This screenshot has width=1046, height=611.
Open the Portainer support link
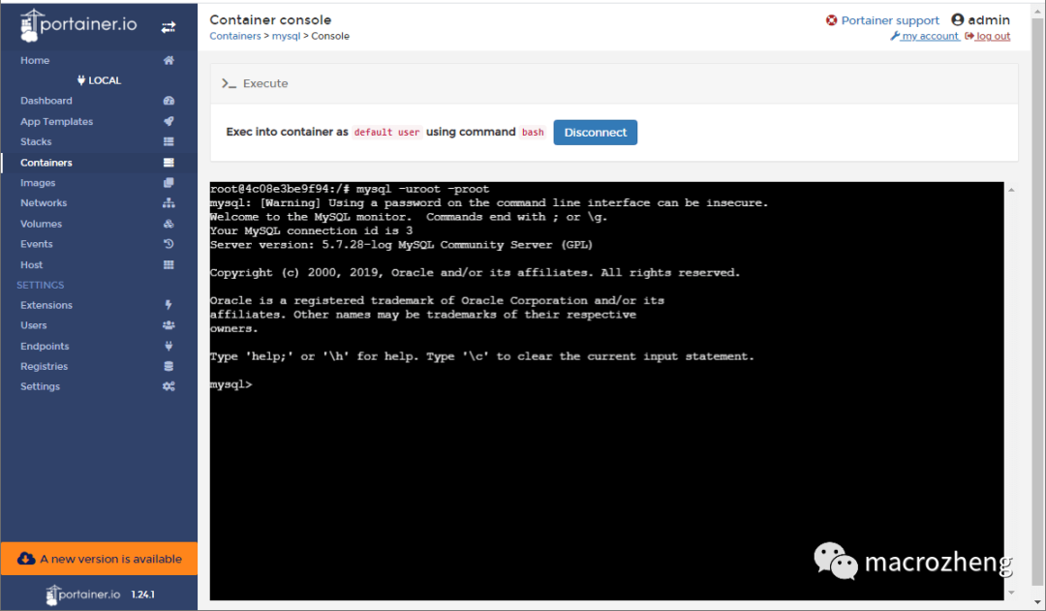pos(889,20)
